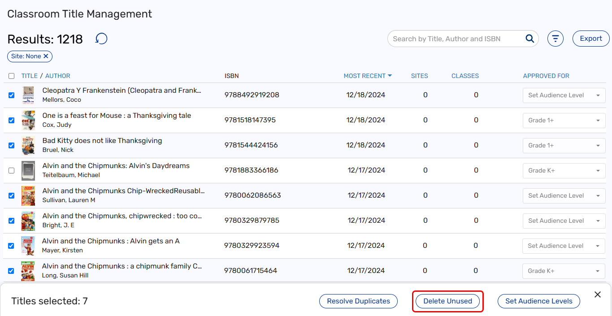This screenshot has width=612, height=316.
Task: Uncheck Cleopatra Y Frankenstein row checkbox
Action: pos(12,95)
